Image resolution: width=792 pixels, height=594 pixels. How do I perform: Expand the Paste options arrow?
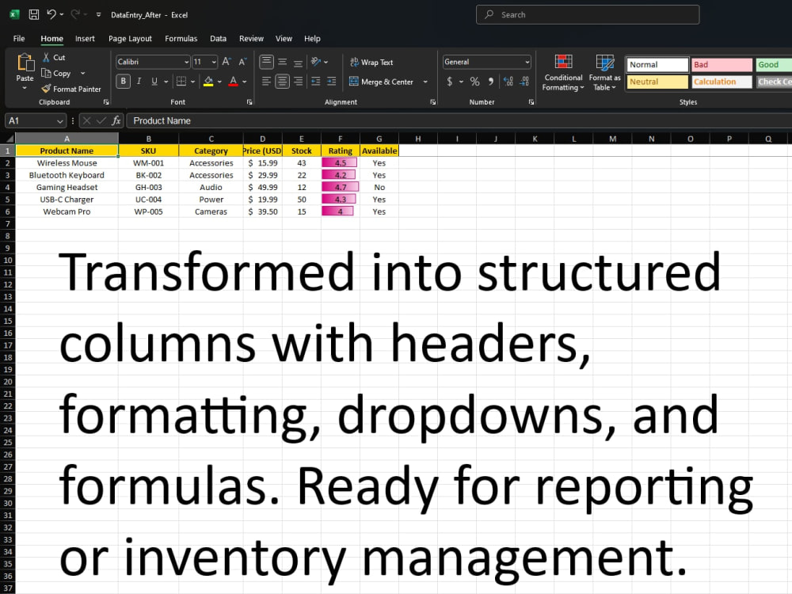(25, 89)
